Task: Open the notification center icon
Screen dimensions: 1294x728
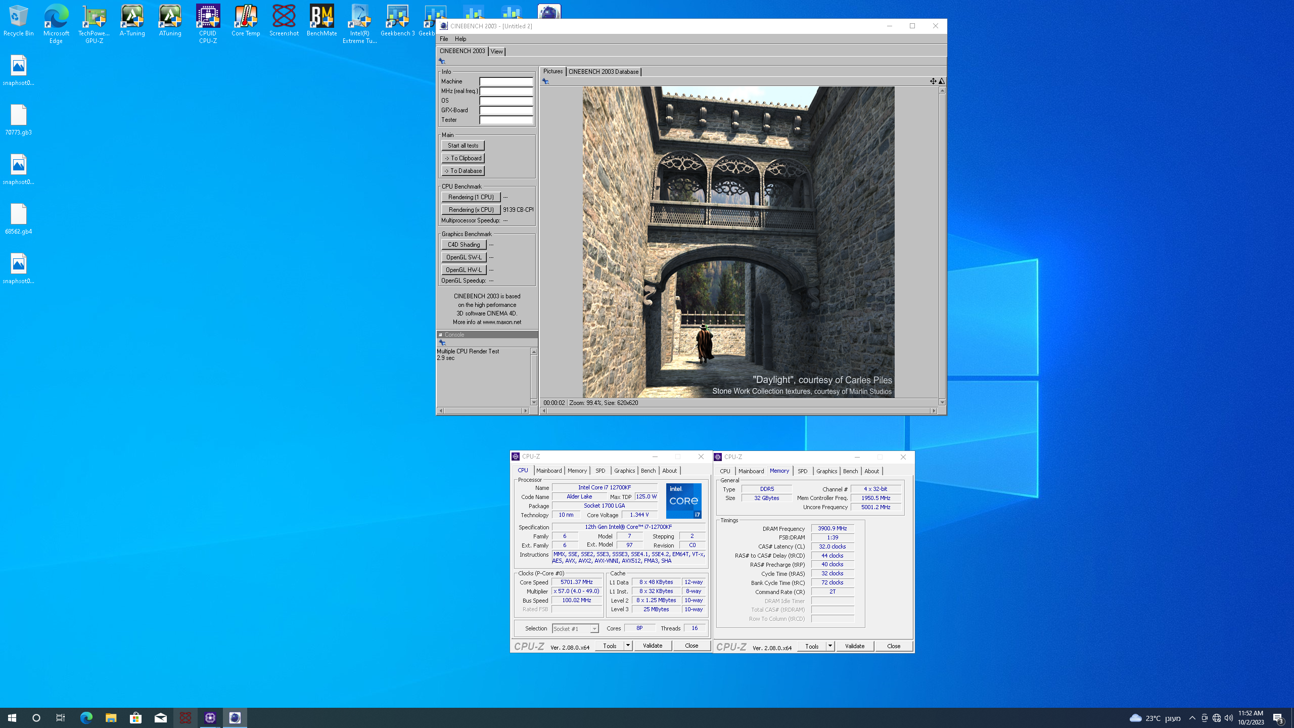Action: (x=1278, y=718)
